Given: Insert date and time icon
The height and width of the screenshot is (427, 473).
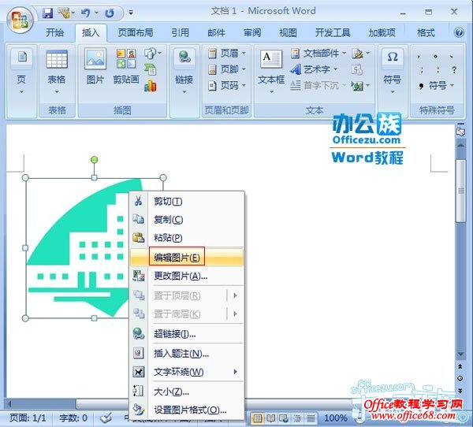Looking at the screenshot, I should point(357,70).
